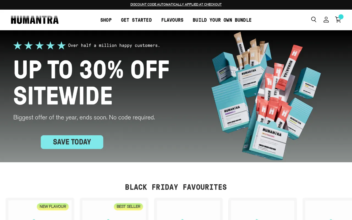This screenshot has height=220, width=352.
Task: Click the Up To 30% Off headline
Action: point(91,82)
